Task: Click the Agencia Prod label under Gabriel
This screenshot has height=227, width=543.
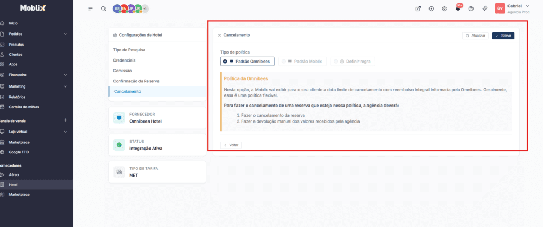Action: click(x=518, y=12)
